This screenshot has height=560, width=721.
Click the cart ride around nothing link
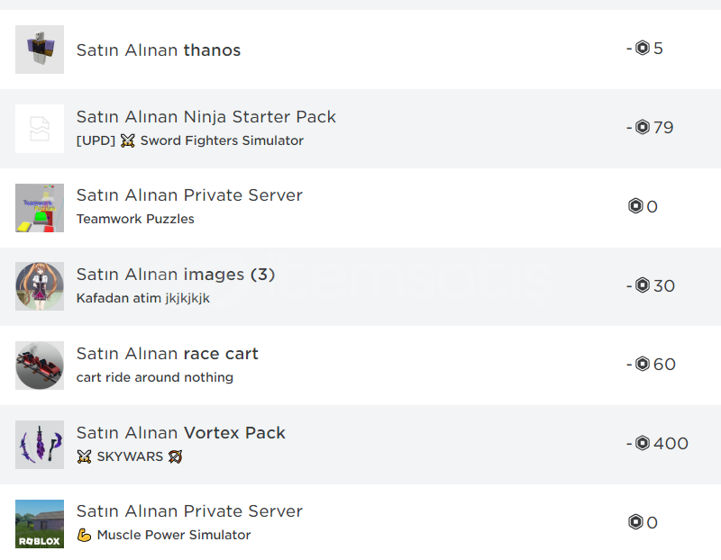tap(155, 377)
